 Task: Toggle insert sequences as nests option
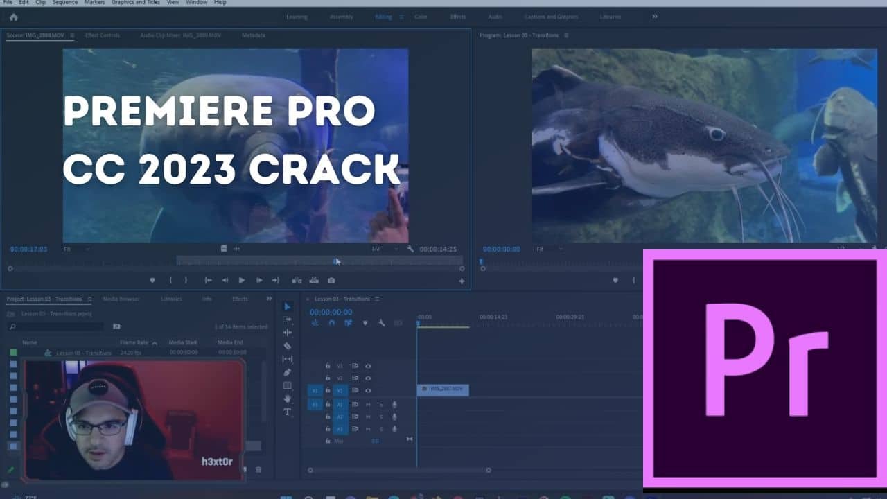[315, 322]
